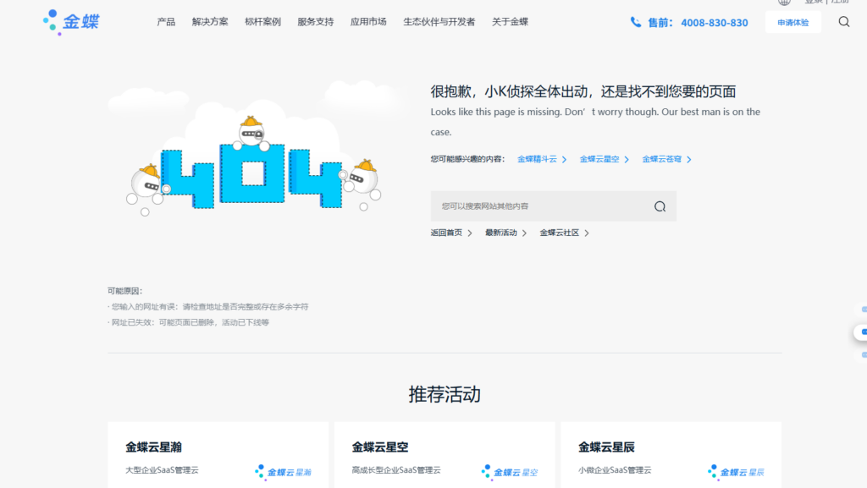Image resolution: width=867 pixels, height=488 pixels.
Task: Click the magnifier icon inside the search box
Action: click(659, 206)
